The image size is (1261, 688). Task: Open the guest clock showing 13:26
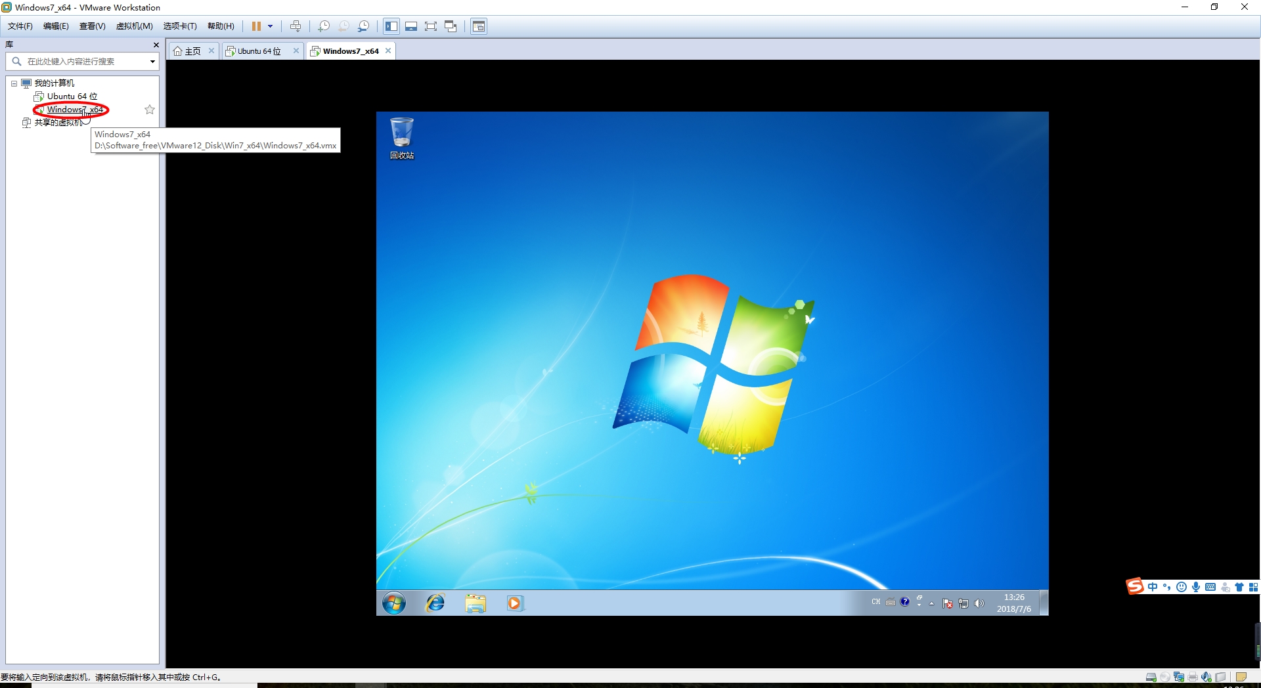click(1014, 603)
